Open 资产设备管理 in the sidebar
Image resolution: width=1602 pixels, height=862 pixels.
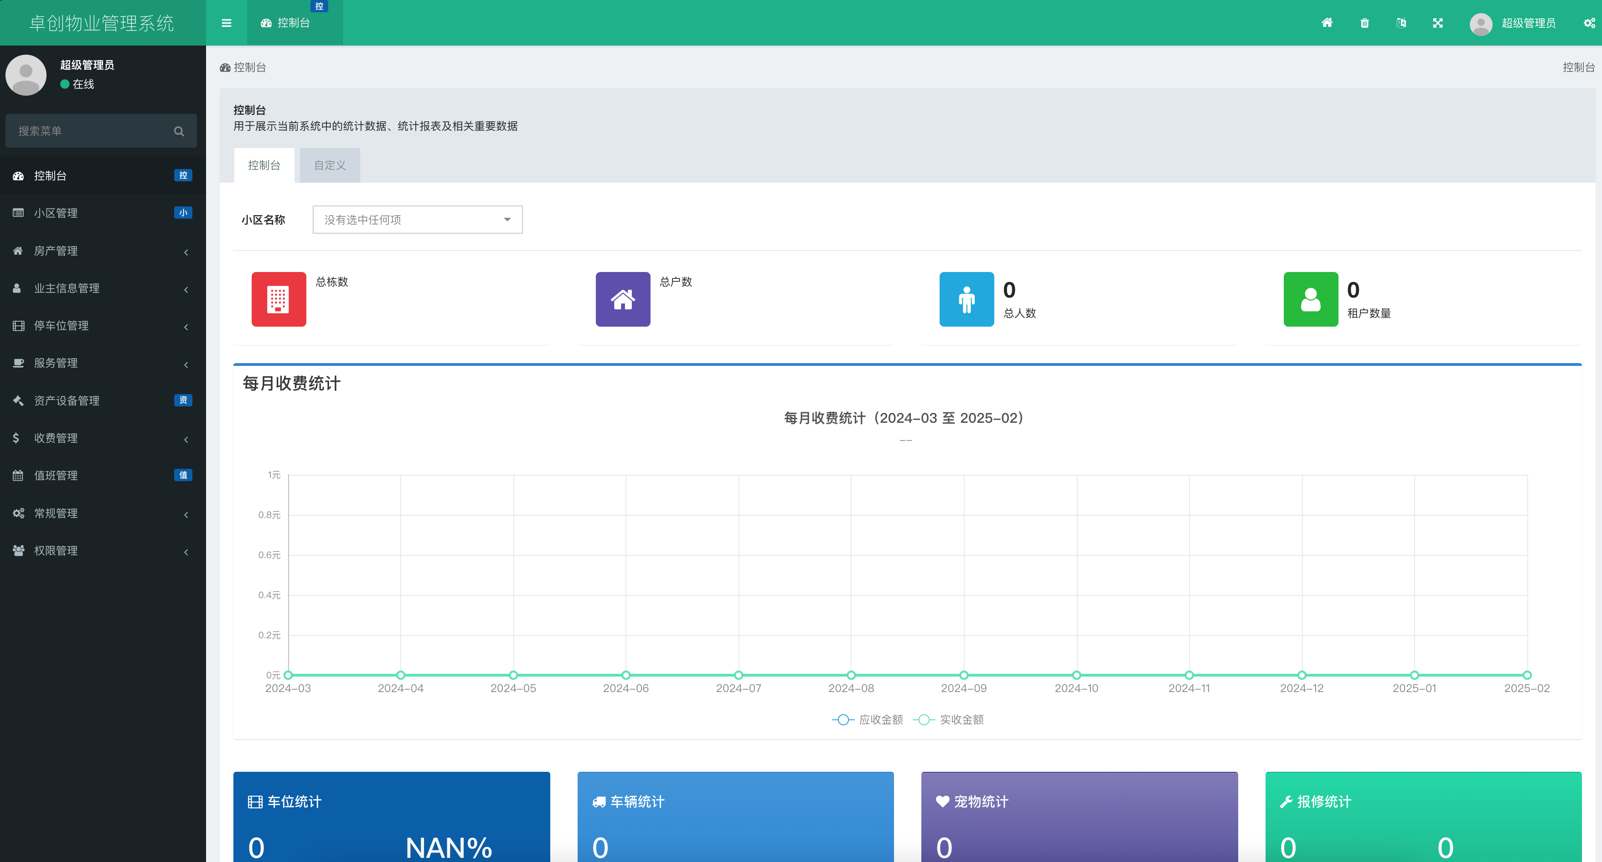[103, 401]
